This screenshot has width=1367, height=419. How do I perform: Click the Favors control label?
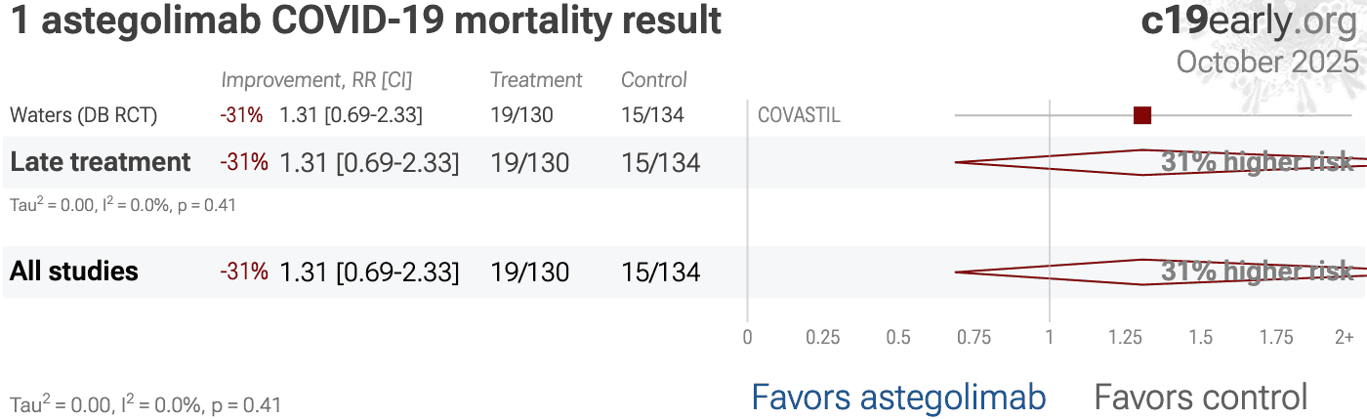click(x=1200, y=398)
